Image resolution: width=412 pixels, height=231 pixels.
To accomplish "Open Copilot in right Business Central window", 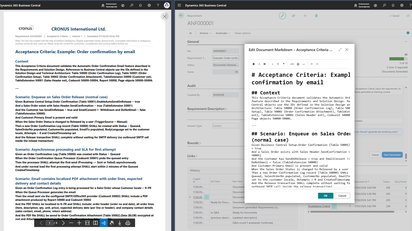I will (376, 5).
